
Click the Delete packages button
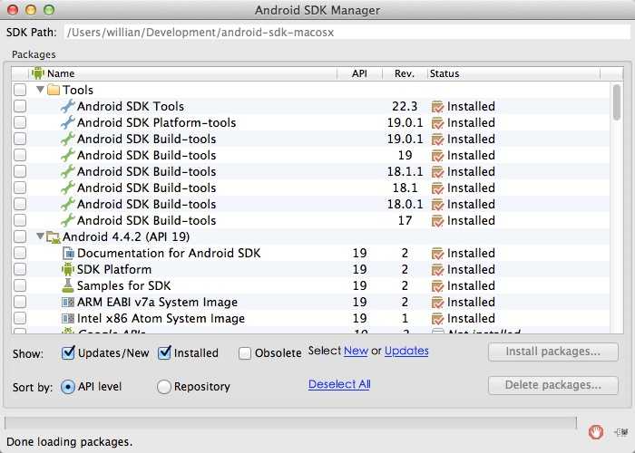553,385
